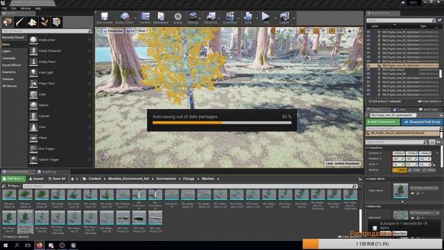Click World Outliner scrollbar thumb
The image size is (444, 250).
tap(441, 74)
